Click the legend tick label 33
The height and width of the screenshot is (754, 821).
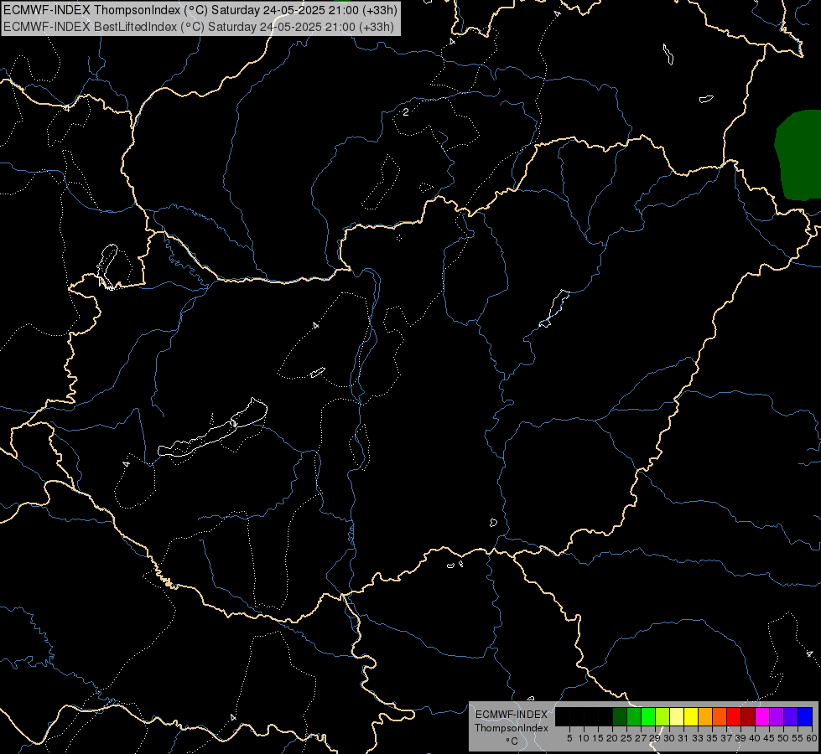click(698, 738)
